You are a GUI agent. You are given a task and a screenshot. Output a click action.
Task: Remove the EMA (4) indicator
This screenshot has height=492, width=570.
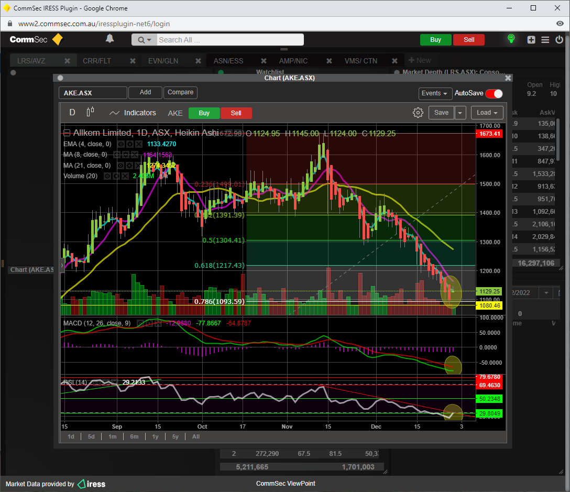click(138, 144)
